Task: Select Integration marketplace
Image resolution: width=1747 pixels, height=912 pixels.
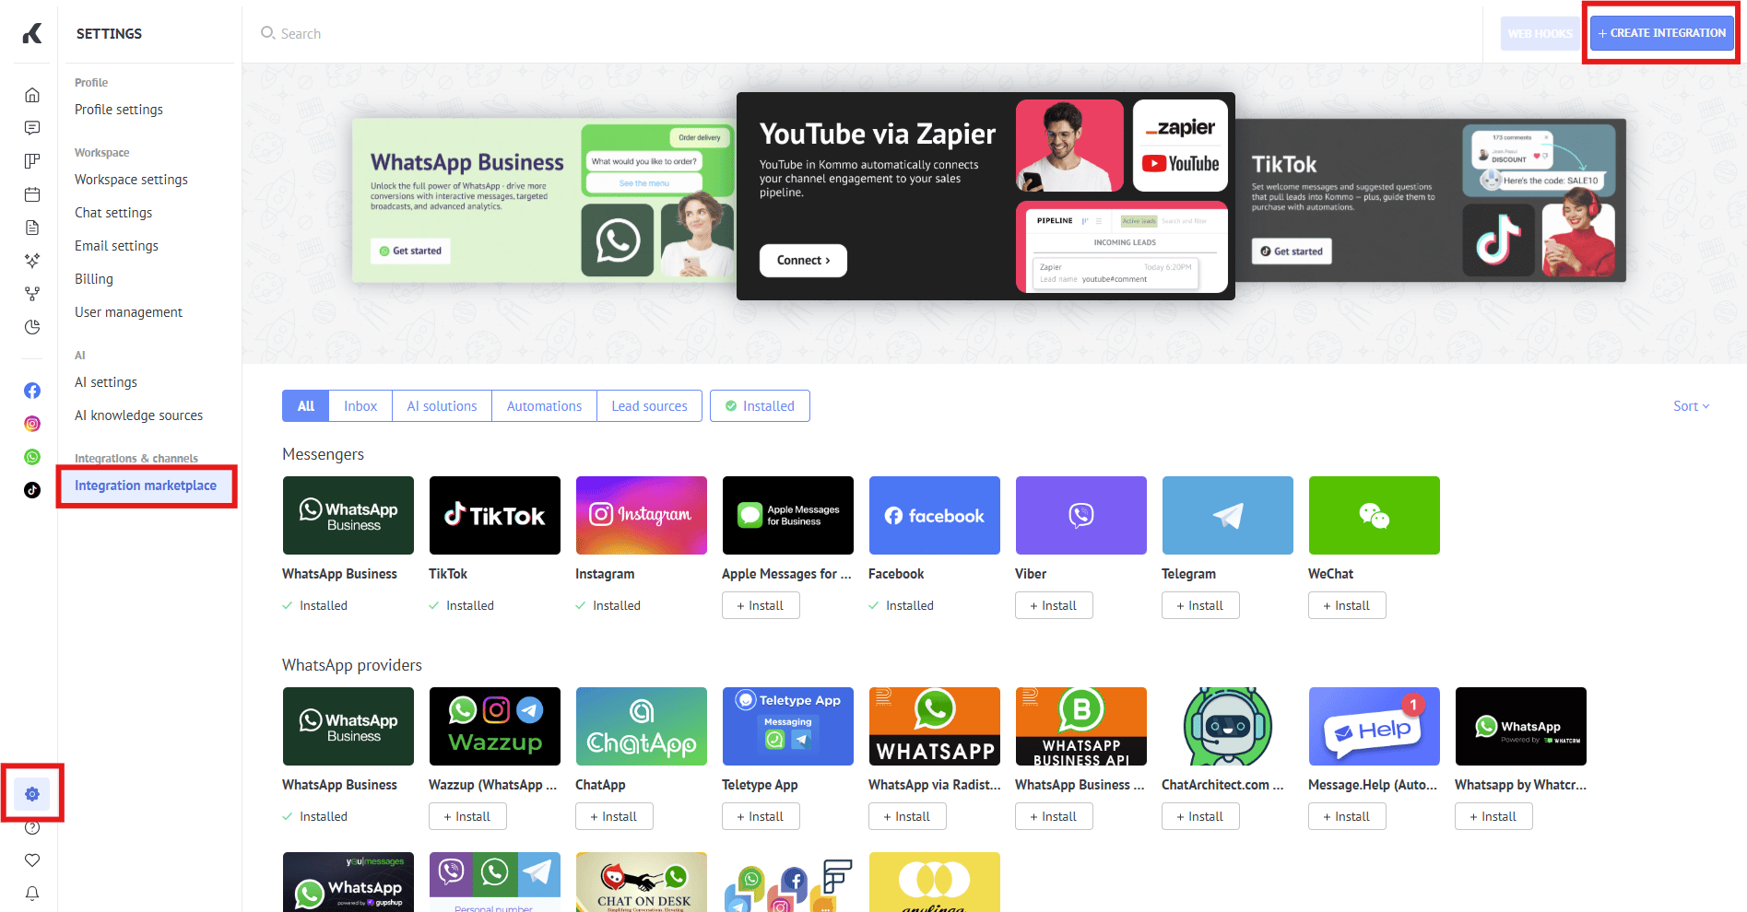Action: [146, 485]
